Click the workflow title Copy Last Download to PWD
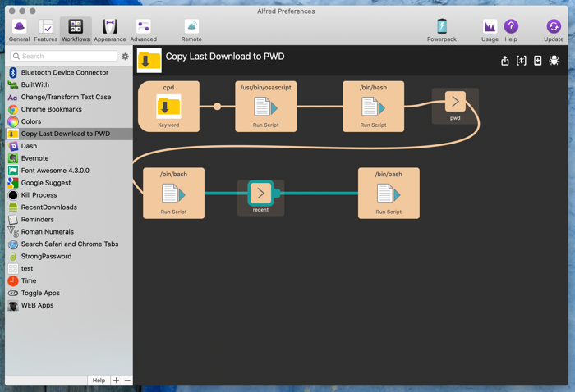Screen dimensions: 575x392 pos(225,57)
